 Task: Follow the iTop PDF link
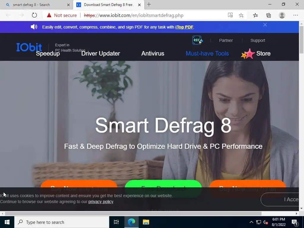184,27
